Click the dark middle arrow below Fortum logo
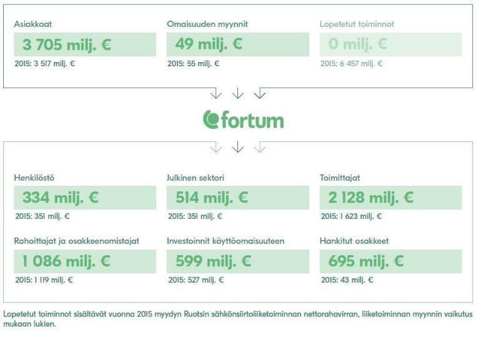 (238, 147)
